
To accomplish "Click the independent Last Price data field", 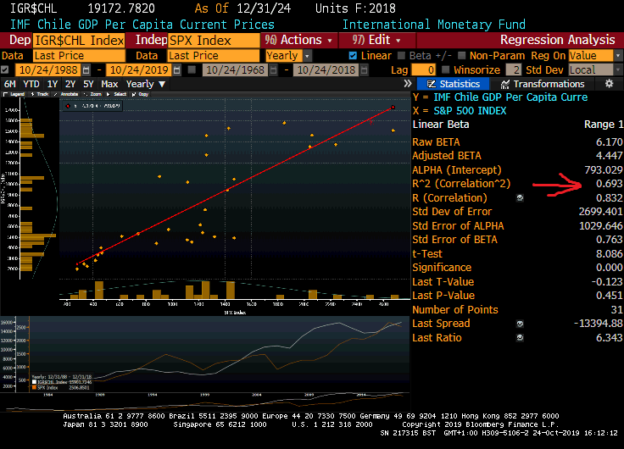I will tap(214, 56).
